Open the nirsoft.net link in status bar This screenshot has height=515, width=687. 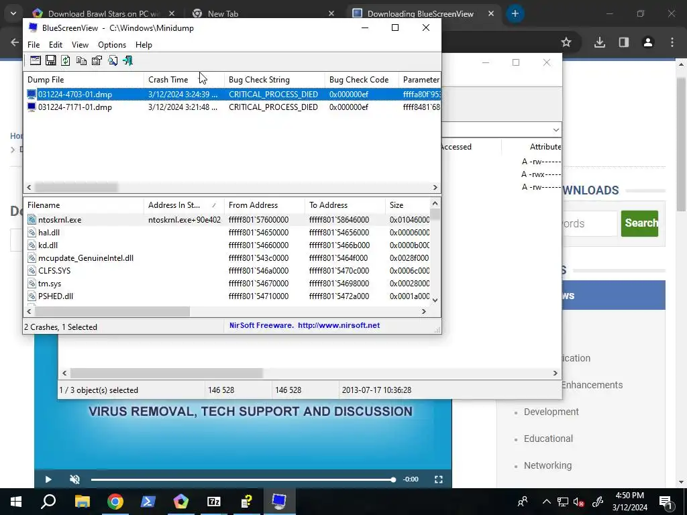(339, 325)
